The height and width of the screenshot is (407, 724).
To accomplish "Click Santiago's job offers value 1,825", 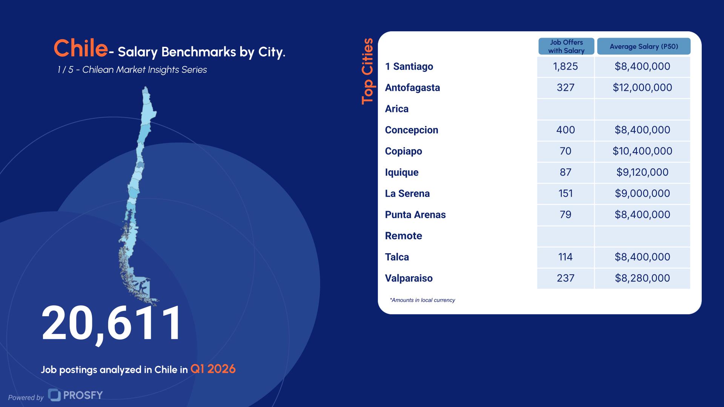I will 565,66.
